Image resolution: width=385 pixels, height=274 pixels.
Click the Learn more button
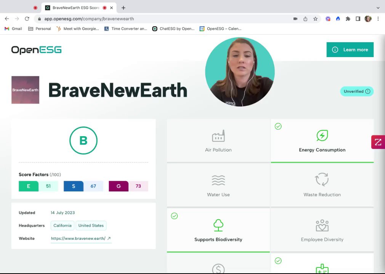pyautogui.click(x=350, y=50)
